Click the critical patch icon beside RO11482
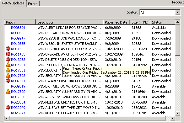Screen dimensions: 184x123 click(x=8, y=49)
